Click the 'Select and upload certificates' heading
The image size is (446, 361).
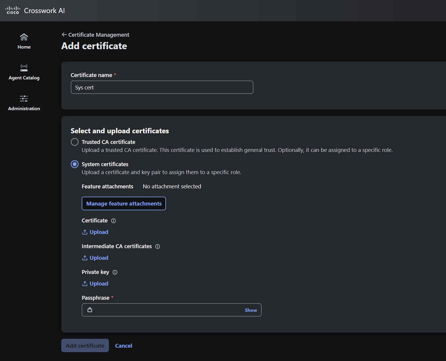[x=120, y=131]
